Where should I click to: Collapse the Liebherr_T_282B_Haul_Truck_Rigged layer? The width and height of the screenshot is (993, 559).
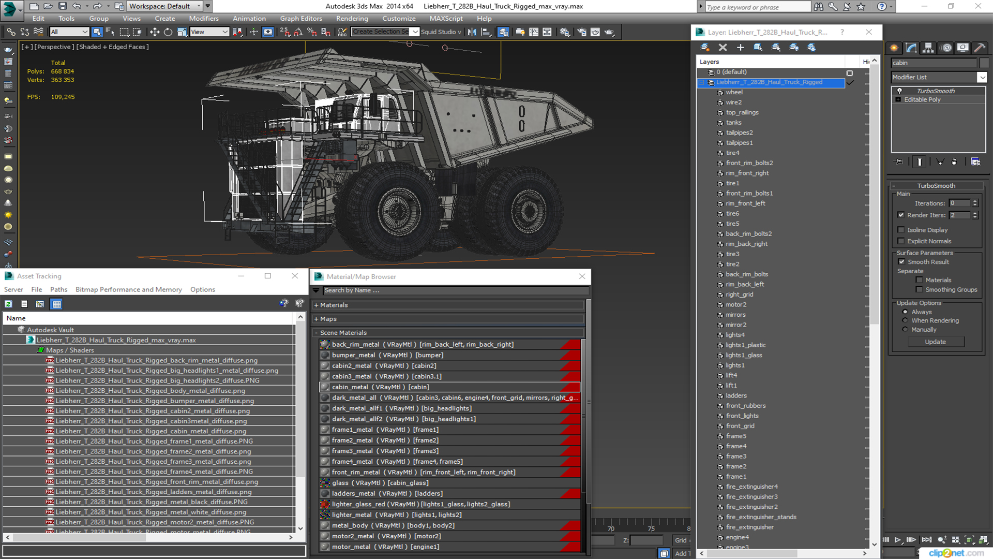702,82
